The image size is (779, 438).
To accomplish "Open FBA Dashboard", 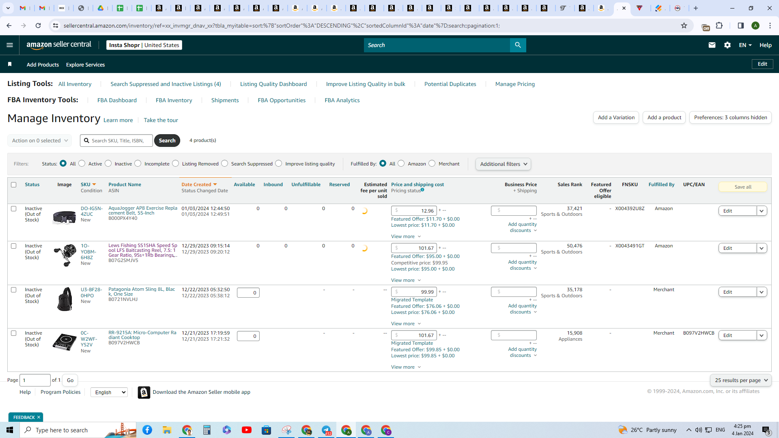I will coord(117,100).
